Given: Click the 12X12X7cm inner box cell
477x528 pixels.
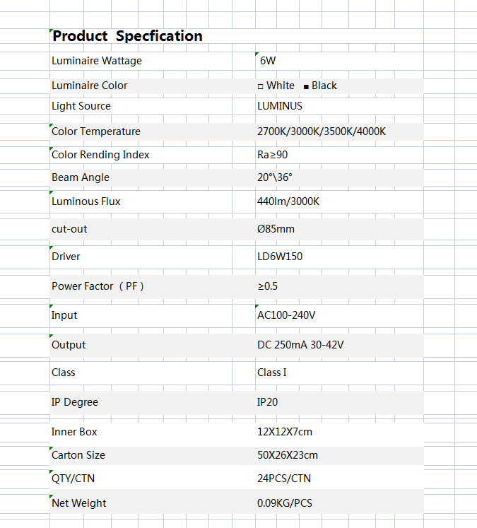Looking at the screenshot, I should pos(285,432).
